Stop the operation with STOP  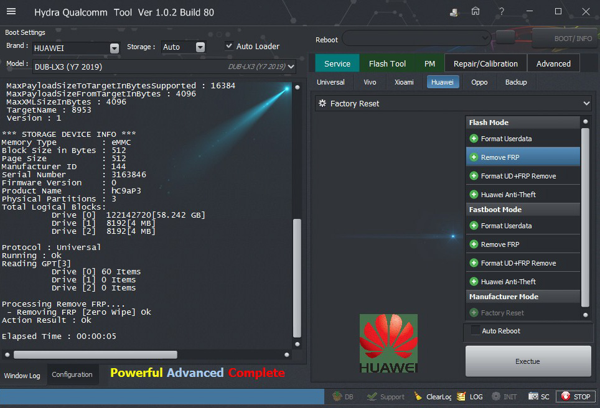pyautogui.click(x=576, y=397)
